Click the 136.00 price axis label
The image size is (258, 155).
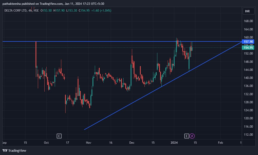[248, 86]
